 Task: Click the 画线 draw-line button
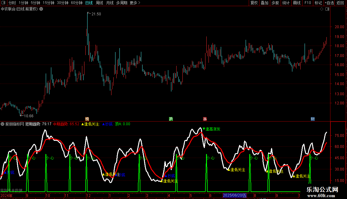tap(297, 3)
